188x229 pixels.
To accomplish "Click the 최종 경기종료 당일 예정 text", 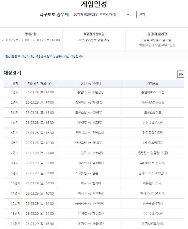I will 94,40.
